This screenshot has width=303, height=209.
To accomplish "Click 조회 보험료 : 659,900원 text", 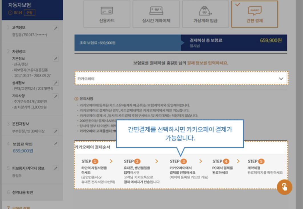I will click(98, 43).
